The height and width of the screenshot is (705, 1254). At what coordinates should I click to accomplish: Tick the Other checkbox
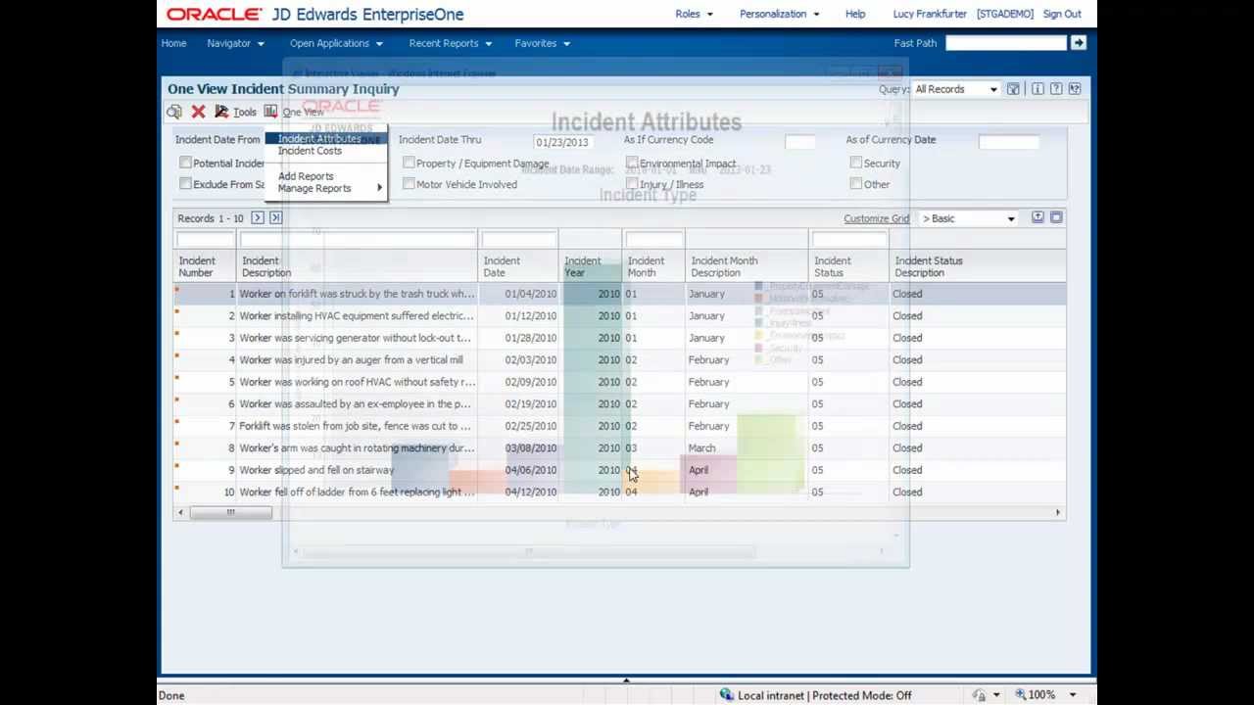click(855, 183)
